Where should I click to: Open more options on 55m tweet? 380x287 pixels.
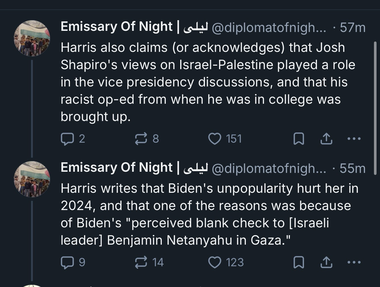click(354, 263)
